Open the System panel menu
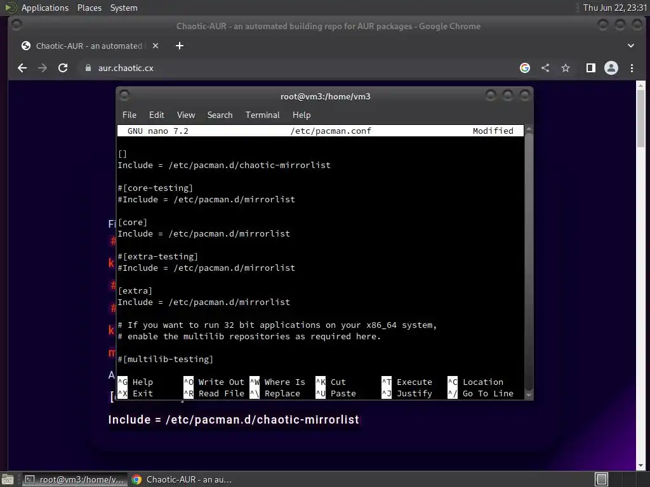Image resolution: width=650 pixels, height=487 pixels. (x=124, y=8)
